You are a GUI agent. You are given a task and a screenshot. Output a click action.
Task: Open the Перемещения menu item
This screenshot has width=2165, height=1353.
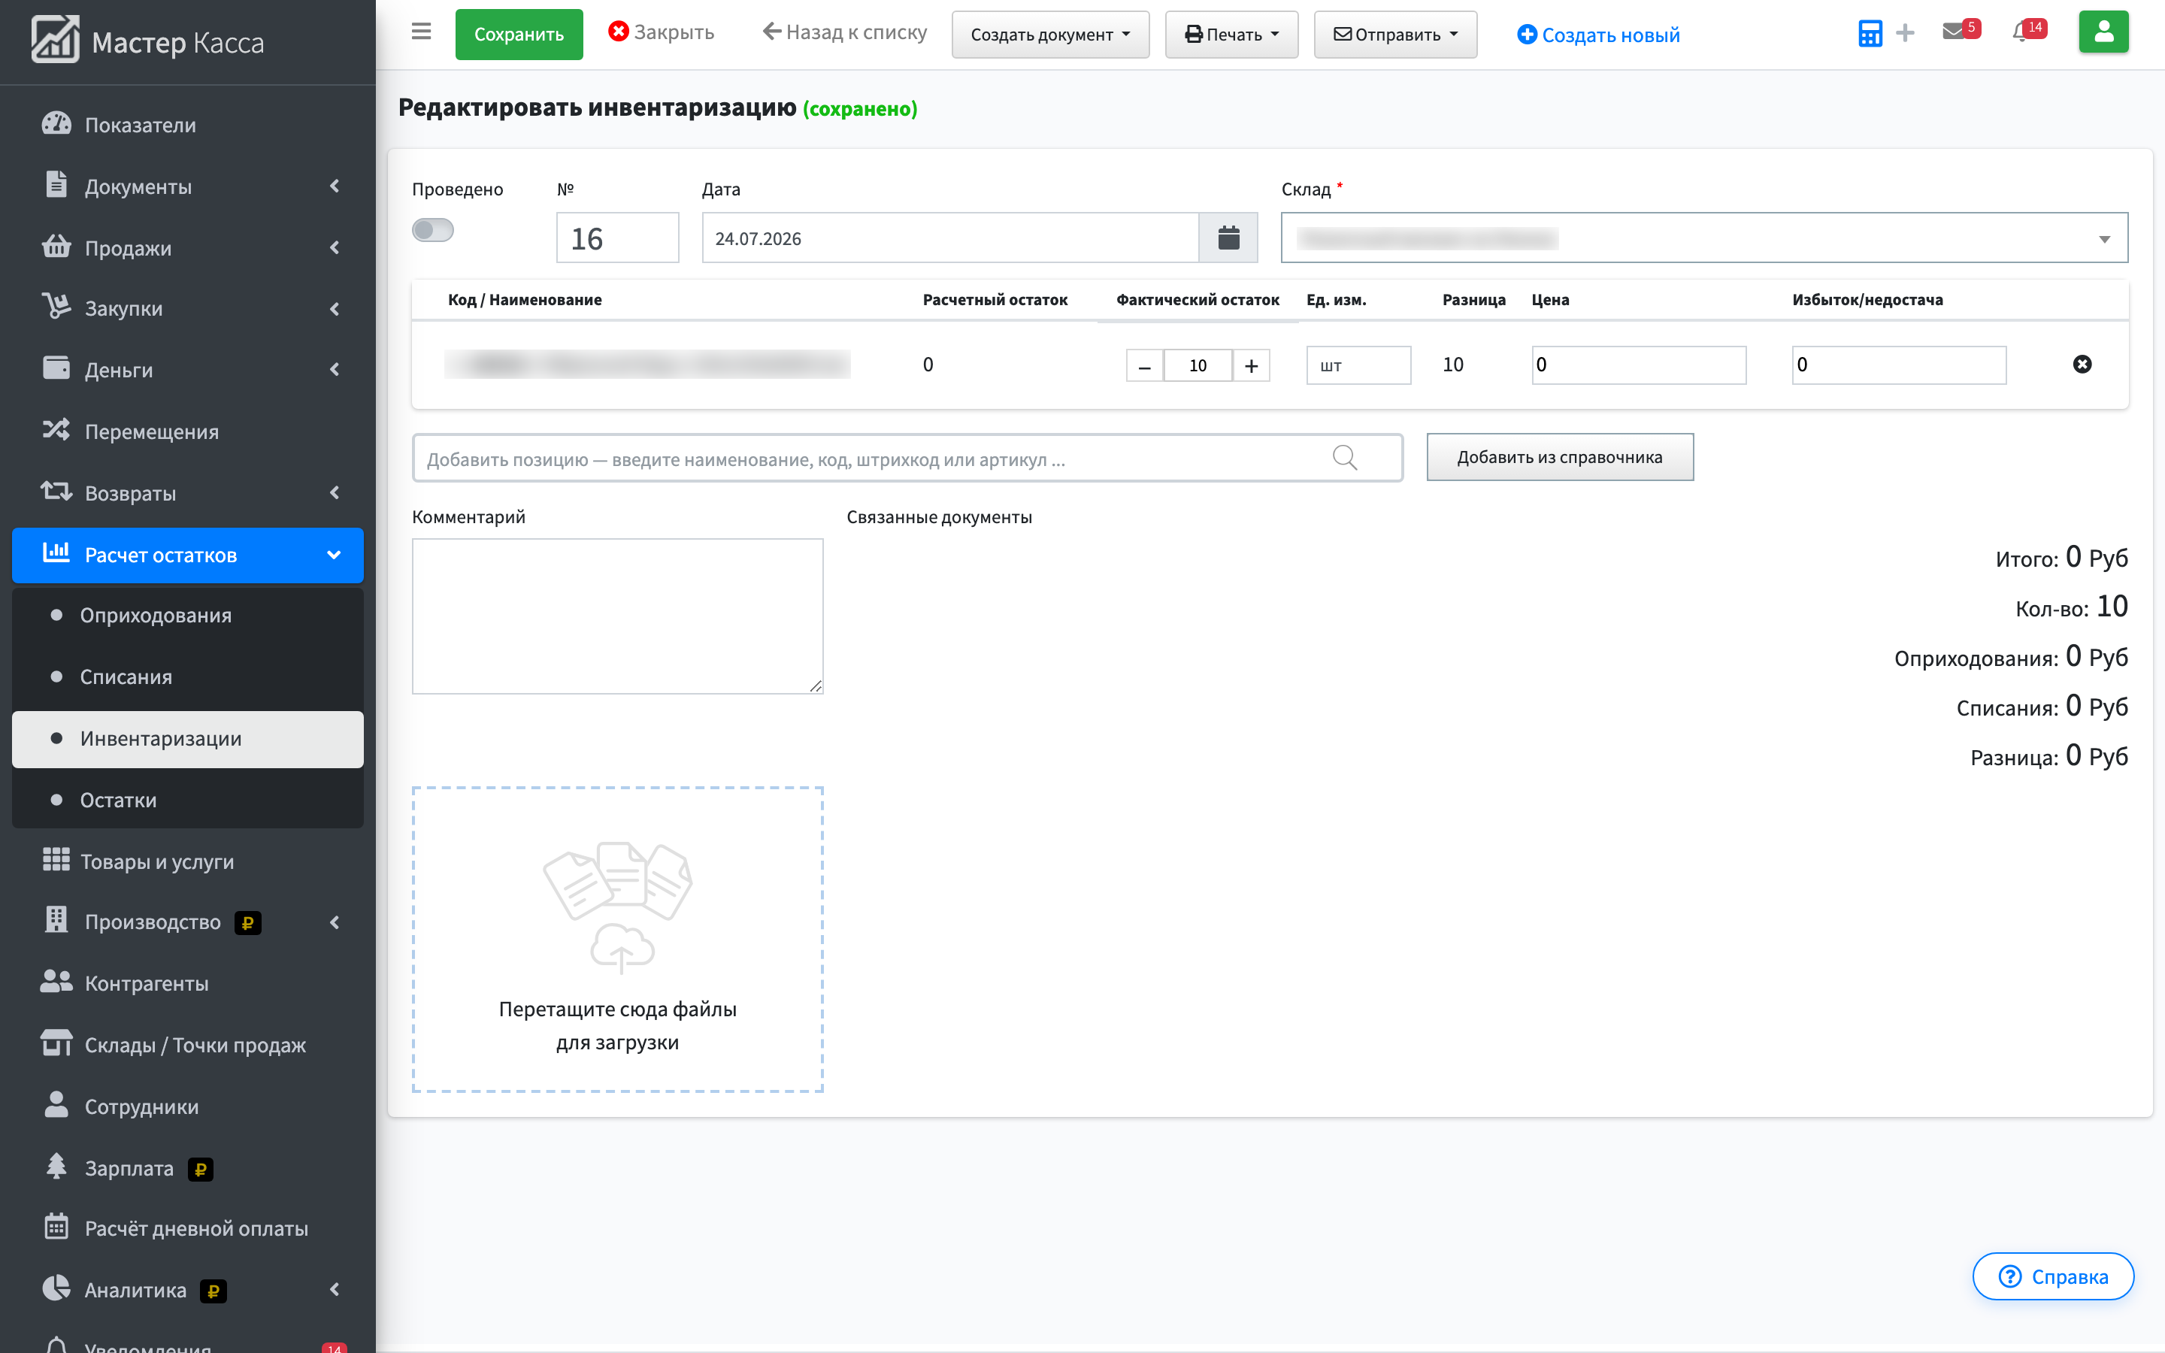tap(188, 431)
